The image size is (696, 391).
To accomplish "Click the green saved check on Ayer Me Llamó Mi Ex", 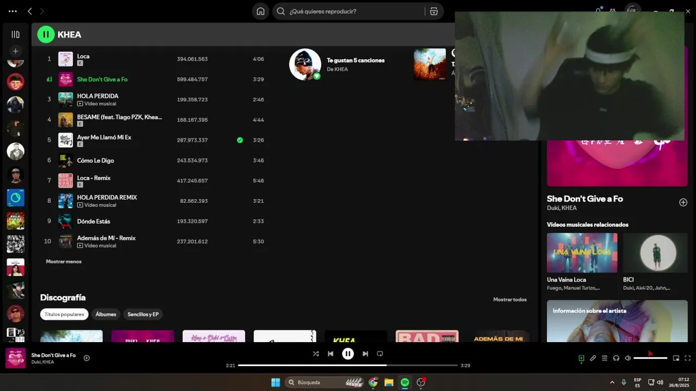I will pyautogui.click(x=240, y=140).
